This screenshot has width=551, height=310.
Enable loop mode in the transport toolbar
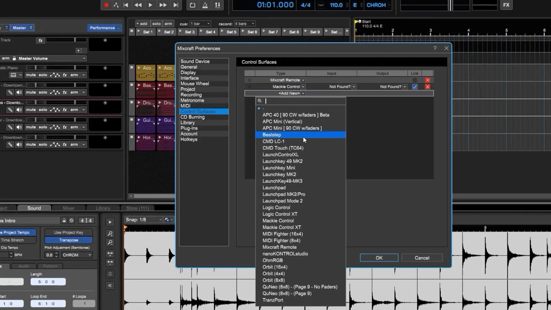(192, 5)
